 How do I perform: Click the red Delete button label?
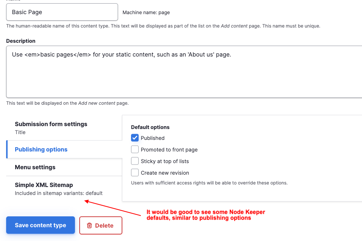(104, 225)
